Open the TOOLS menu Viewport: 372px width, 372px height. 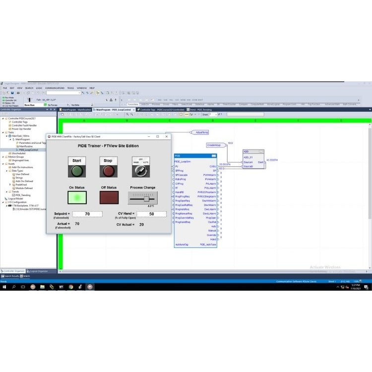[70, 88]
